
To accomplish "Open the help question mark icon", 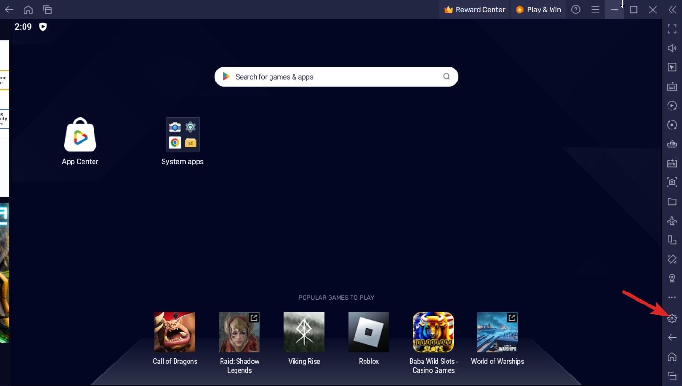I will 576,10.
